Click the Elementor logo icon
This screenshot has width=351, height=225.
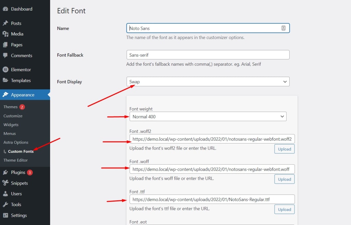5,70
